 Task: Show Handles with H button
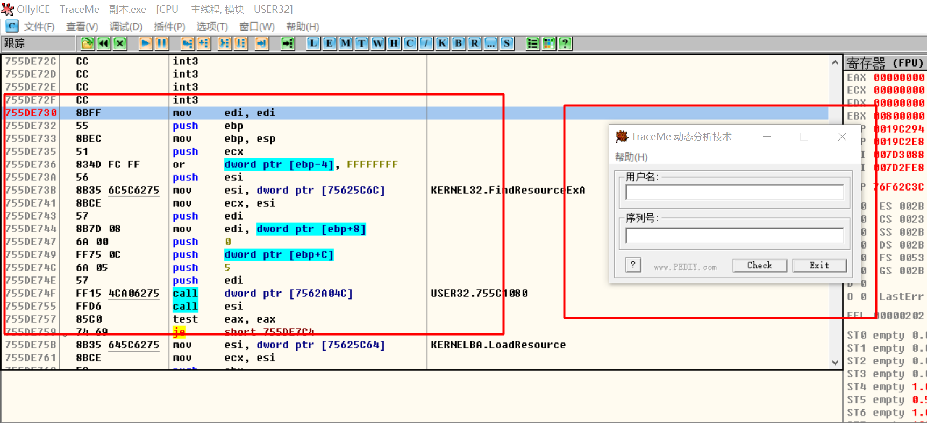[394, 43]
